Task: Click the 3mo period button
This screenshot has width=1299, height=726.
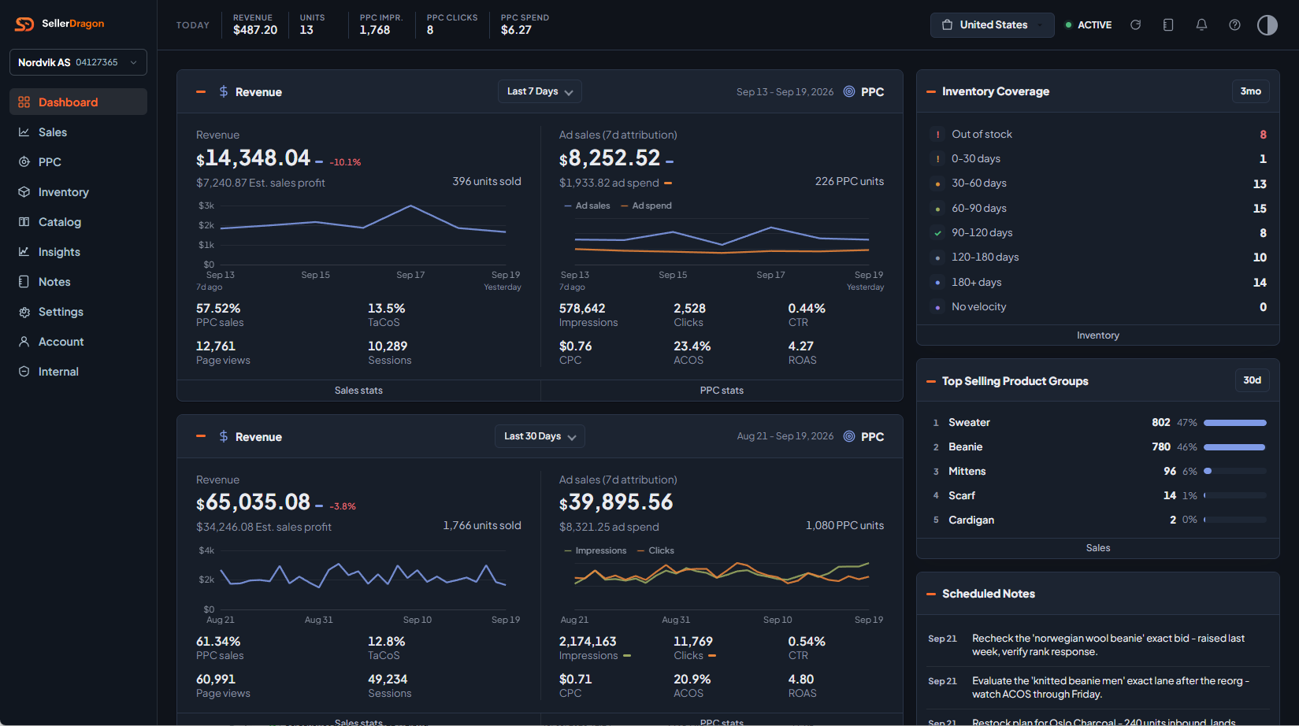Action: (1251, 91)
